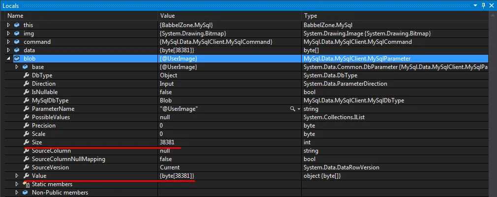Click the SourceColumnNullMapping wrench icon
This screenshot has width=497, height=197.
pos(26,159)
